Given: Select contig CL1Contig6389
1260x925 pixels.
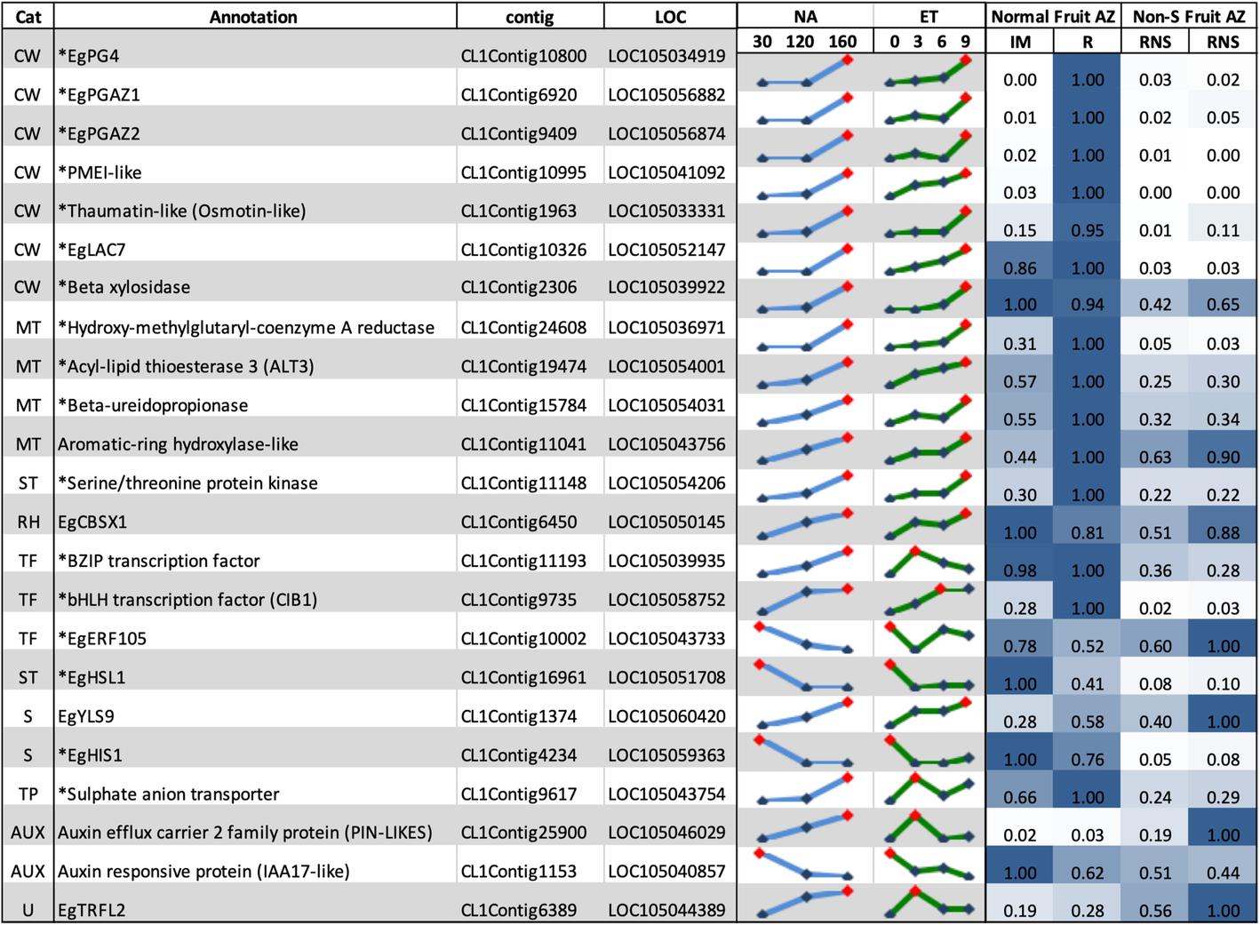Looking at the screenshot, I should tap(519, 911).
